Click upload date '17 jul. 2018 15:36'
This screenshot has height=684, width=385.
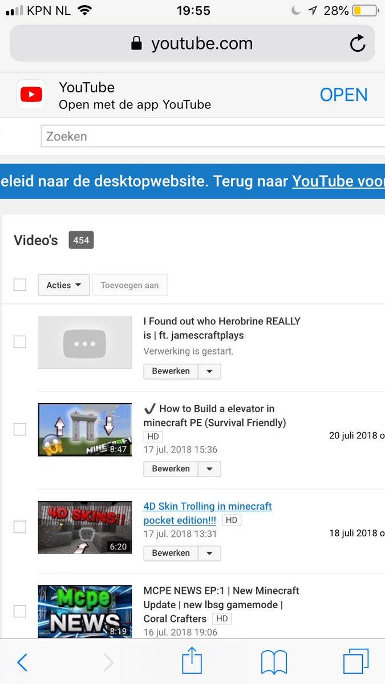(180, 450)
